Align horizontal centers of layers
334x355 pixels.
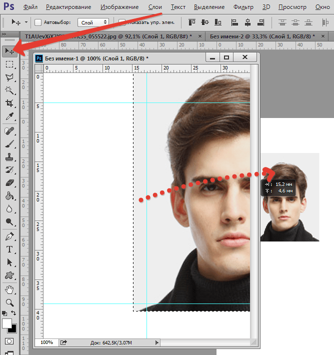(x=247, y=22)
